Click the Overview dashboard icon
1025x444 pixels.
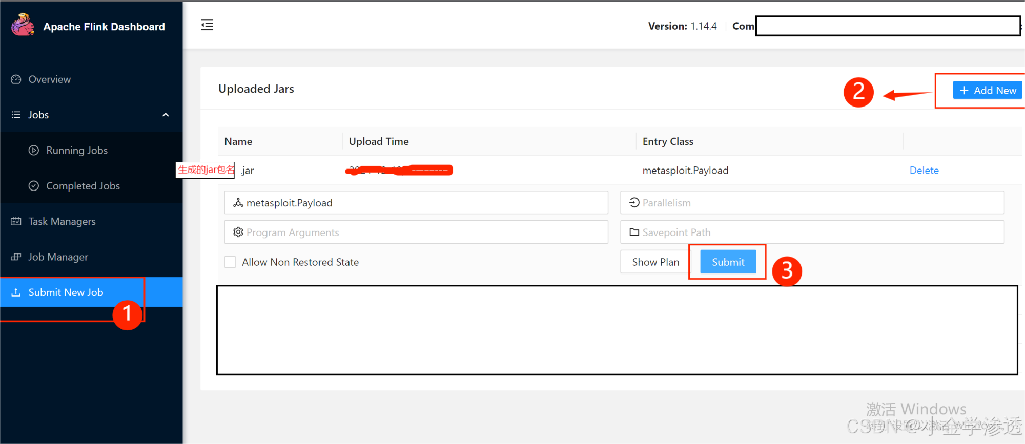(x=16, y=79)
